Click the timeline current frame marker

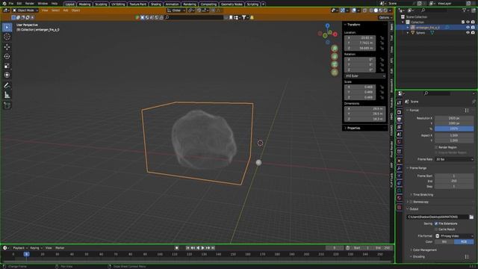click(x=27, y=254)
